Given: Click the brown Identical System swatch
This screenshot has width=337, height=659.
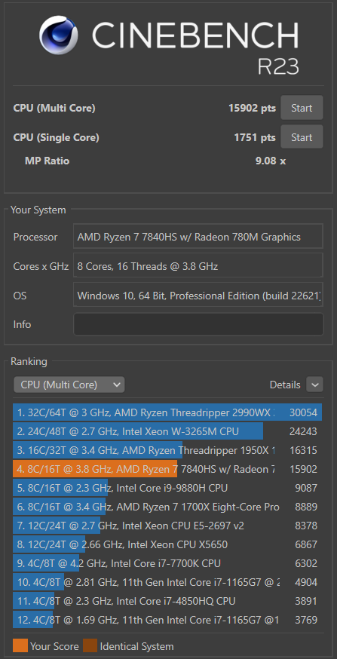Looking at the screenshot, I should (90, 646).
